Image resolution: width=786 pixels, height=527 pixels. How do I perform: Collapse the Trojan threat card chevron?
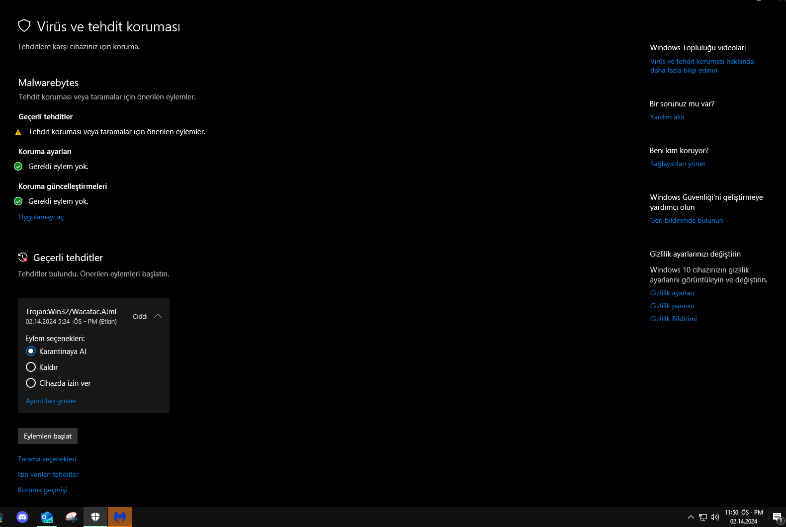pos(158,316)
